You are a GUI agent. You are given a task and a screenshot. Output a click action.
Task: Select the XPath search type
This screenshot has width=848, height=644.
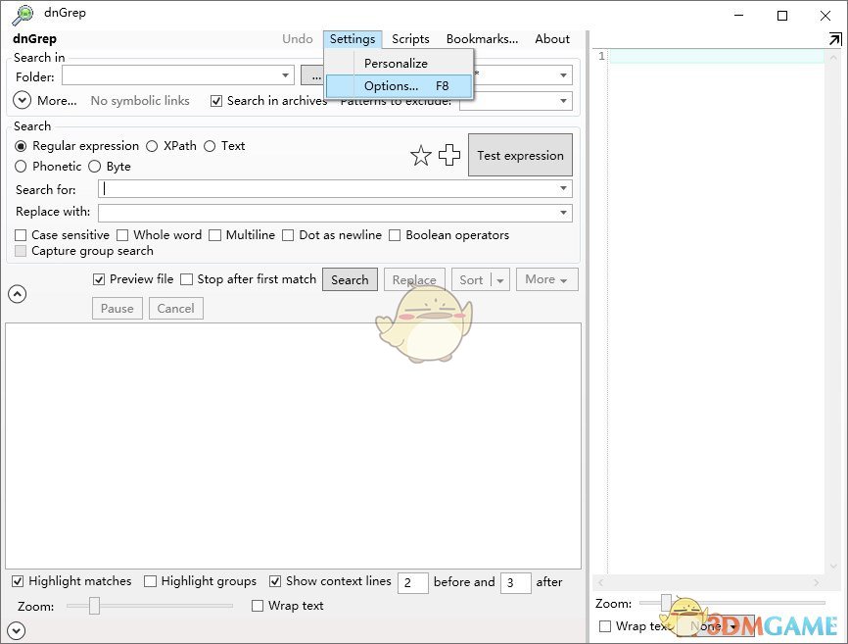click(152, 146)
